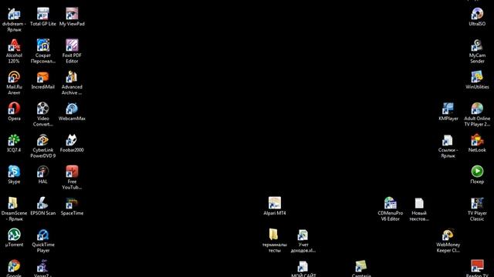Image resolution: width=494 pixels, height=277 pixels.
Task: Select CyberLink PowerDVD 9 icon
Action: (43, 140)
